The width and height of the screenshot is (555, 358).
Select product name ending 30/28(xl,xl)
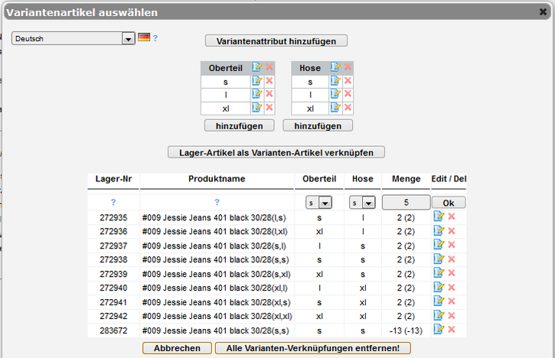point(217,316)
